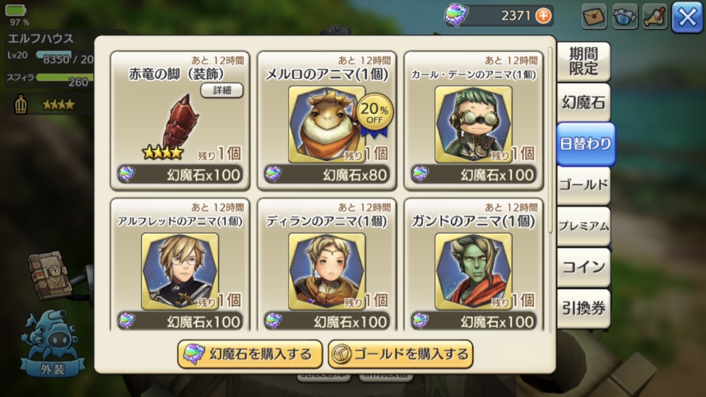Viewport: 706px width, 397px height.
Task: Tap 幻魔石を購入する button
Action: point(250,354)
